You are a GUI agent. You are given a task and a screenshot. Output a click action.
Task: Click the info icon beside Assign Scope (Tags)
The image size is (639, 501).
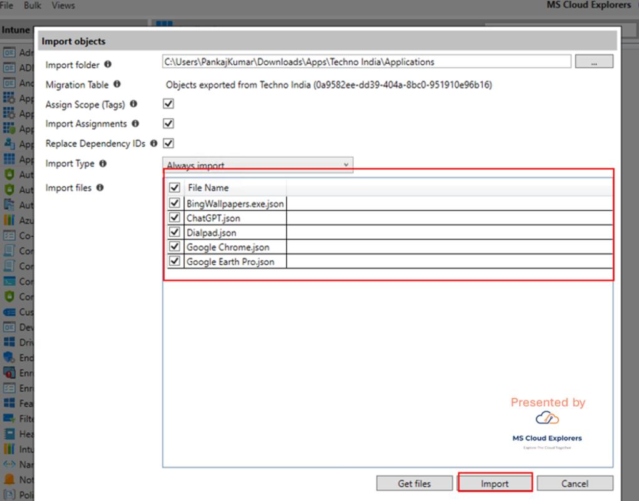134,104
